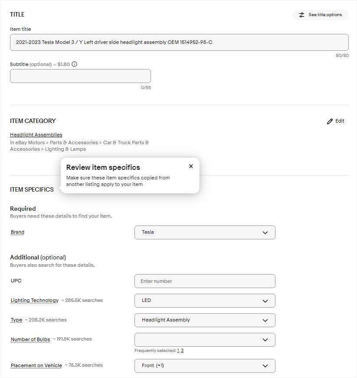Click the pencil Edit category icon
The height and width of the screenshot is (378, 357).
pos(330,121)
